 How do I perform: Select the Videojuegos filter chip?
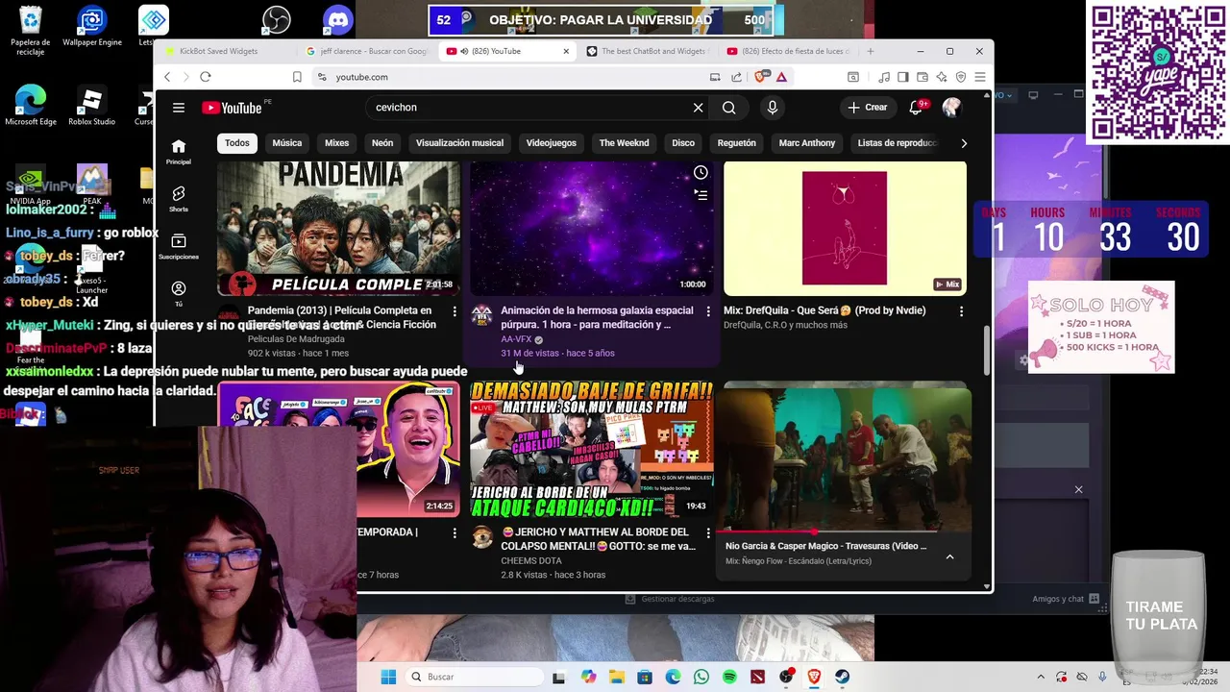[552, 143]
